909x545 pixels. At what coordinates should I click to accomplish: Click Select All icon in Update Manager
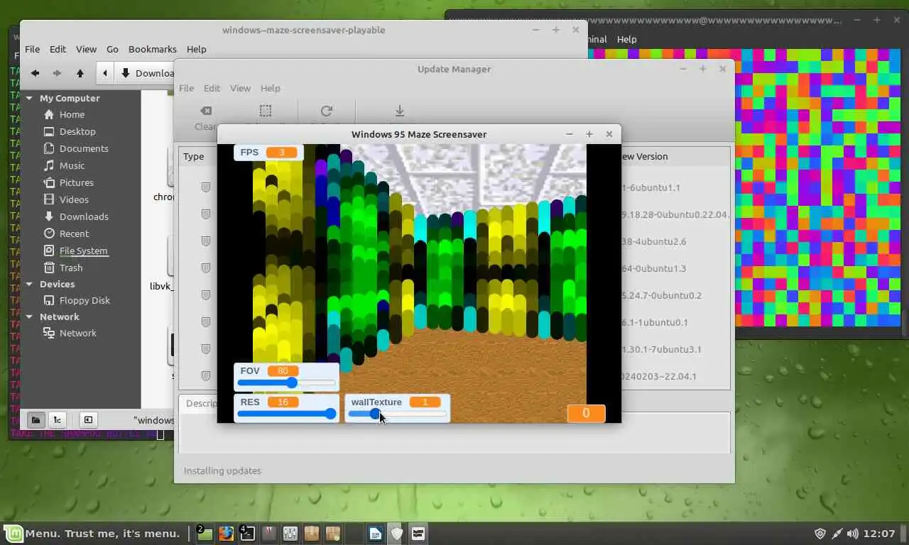click(x=265, y=111)
